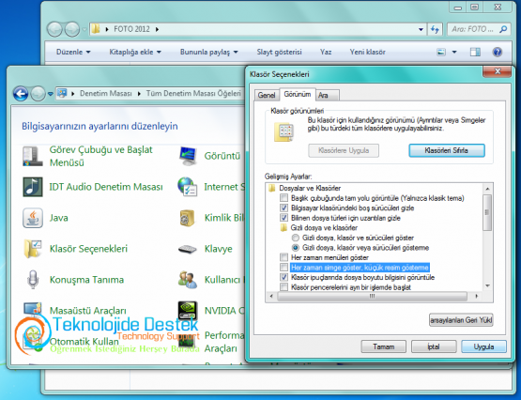
Task: Open Masaüstü Araçları link
Action: [87, 311]
